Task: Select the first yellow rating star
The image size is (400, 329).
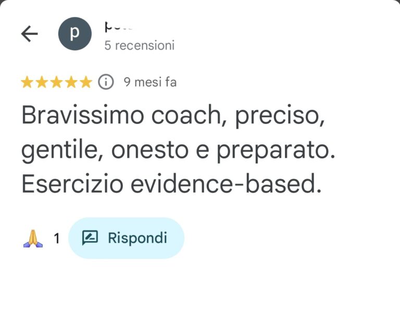Action: point(27,82)
